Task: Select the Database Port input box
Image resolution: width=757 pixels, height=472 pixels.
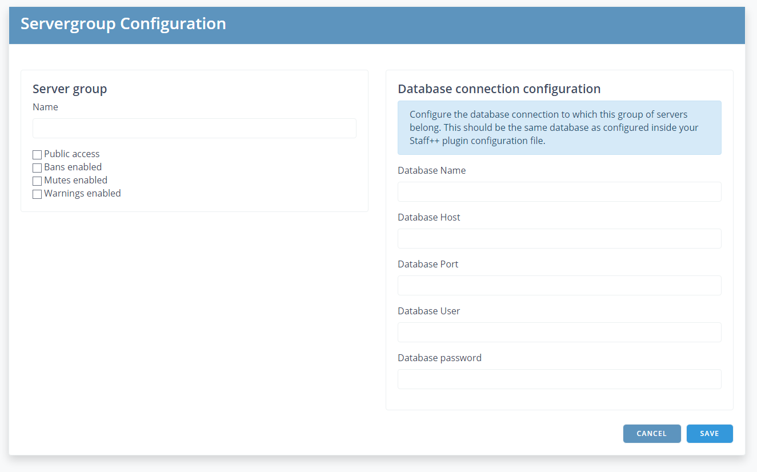Action: 559,286
